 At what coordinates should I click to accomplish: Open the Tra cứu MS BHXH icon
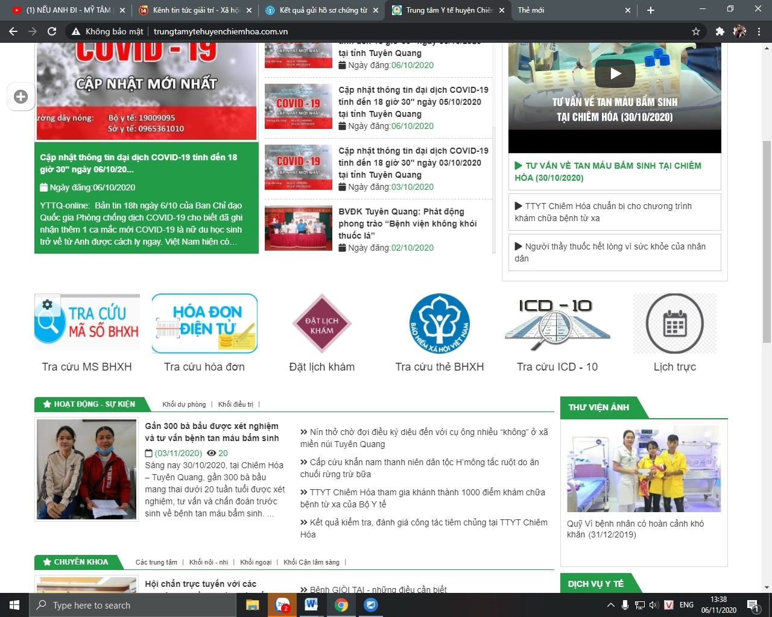[87, 322]
